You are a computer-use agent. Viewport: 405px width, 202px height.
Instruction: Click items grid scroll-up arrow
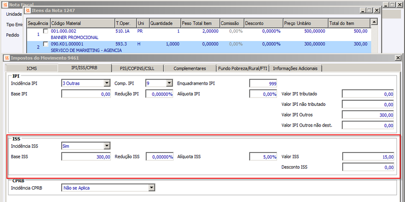(374, 22)
